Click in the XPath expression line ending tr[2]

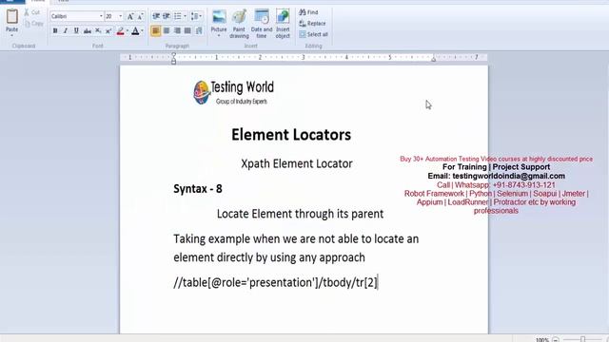tap(275, 283)
